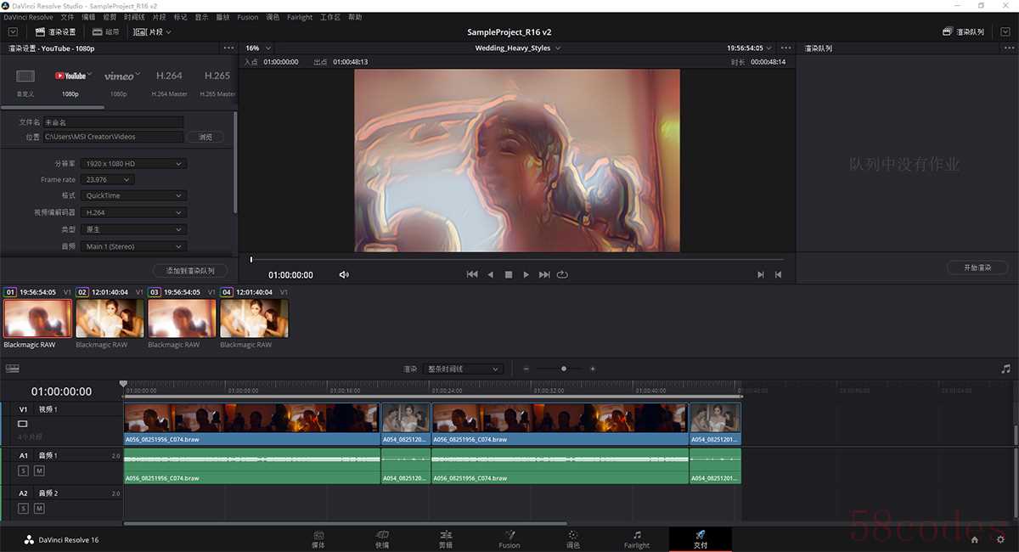Open the 1920 x 1080 HD resolution dropdown
This screenshot has height=552, width=1019.
[134, 163]
